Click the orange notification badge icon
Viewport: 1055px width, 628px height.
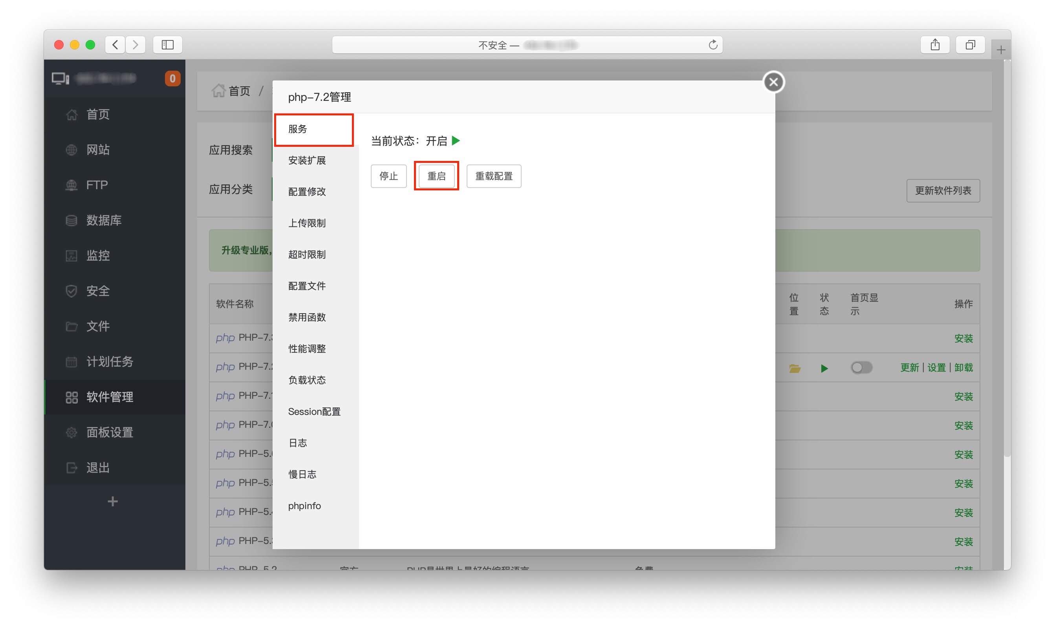coord(172,79)
